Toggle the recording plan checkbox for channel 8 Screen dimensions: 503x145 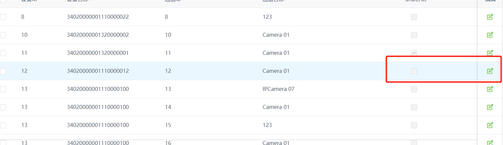tap(414, 17)
